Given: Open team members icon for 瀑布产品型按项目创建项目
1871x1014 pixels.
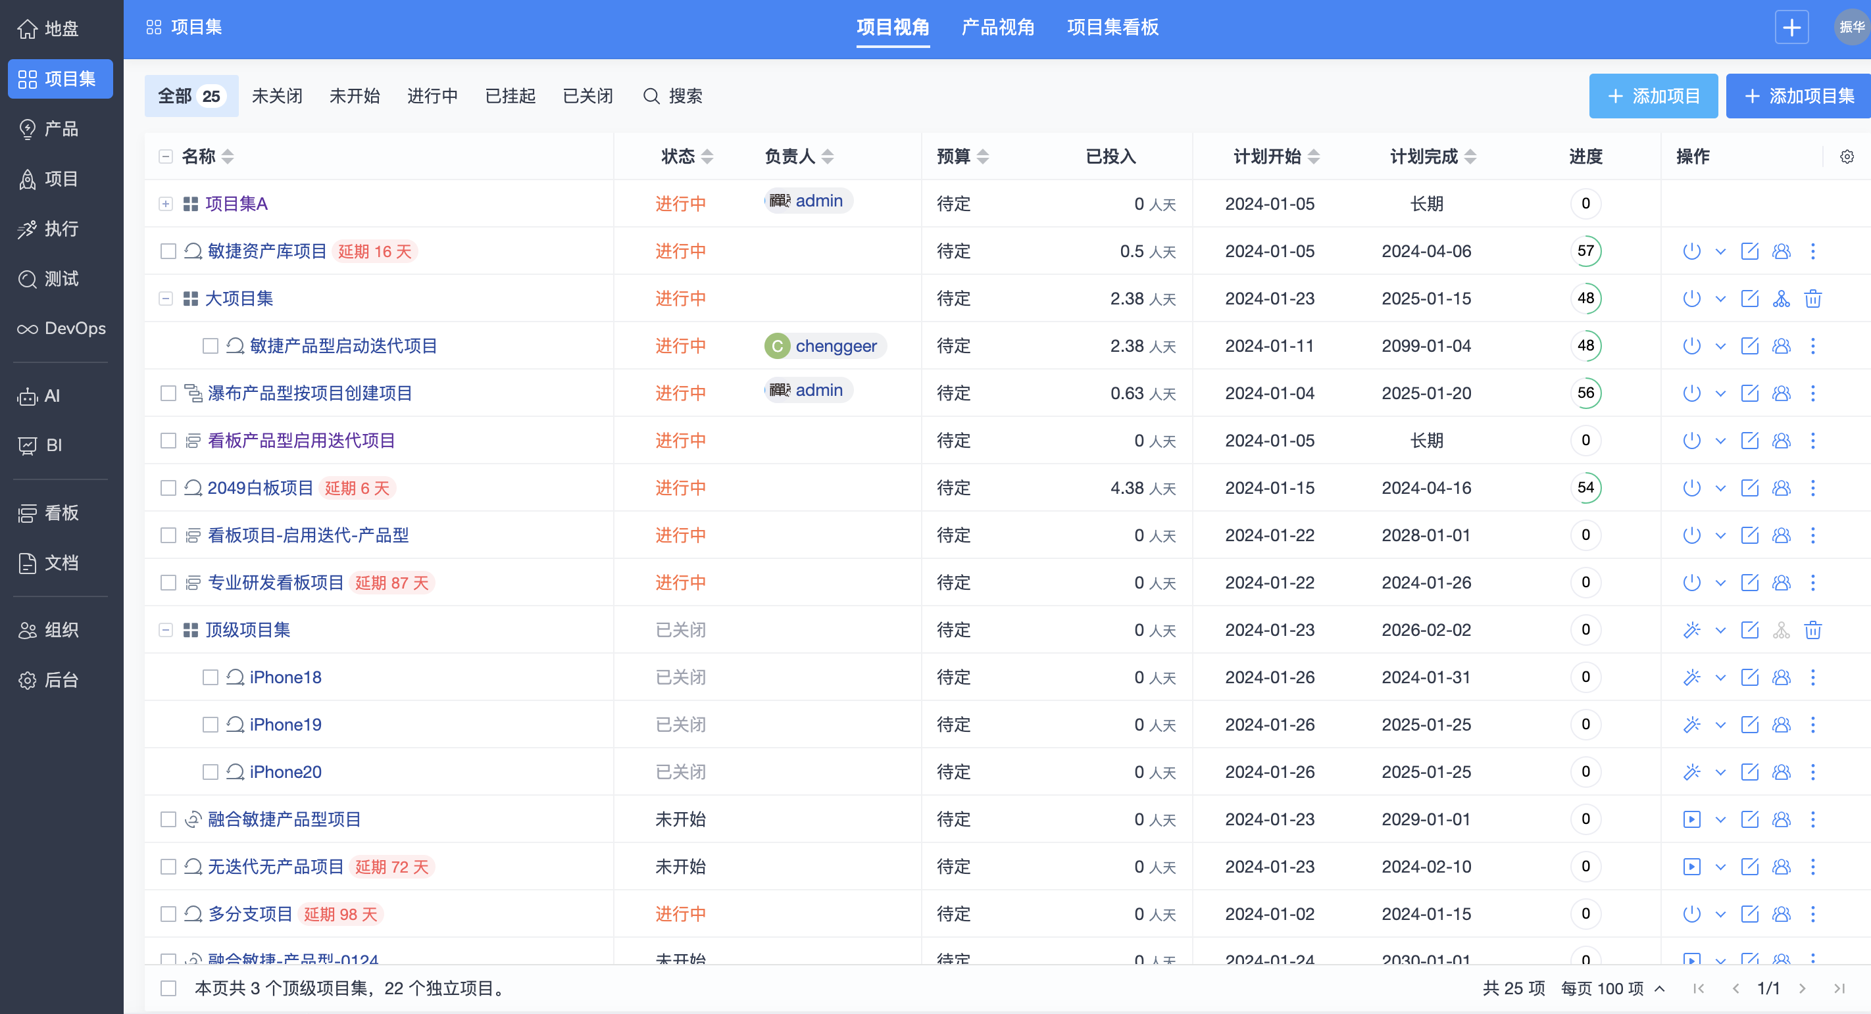Looking at the screenshot, I should pyautogui.click(x=1781, y=393).
